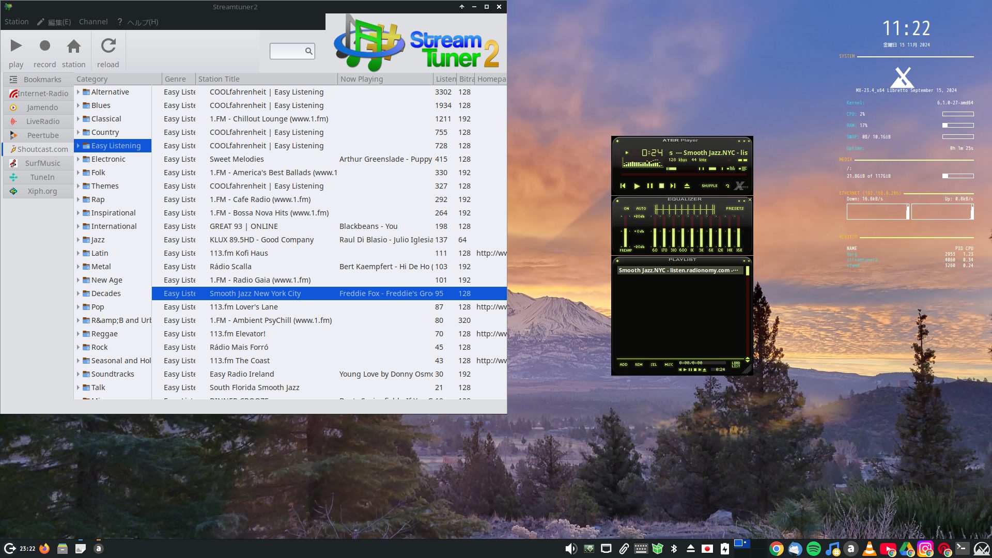Image resolution: width=992 pixels, height=558 pixels.
Task: Click the clipboard paperclip tray icon
Action: point(624,549)
